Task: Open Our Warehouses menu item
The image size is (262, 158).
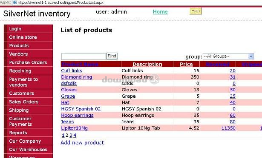Action: (29, 150)
